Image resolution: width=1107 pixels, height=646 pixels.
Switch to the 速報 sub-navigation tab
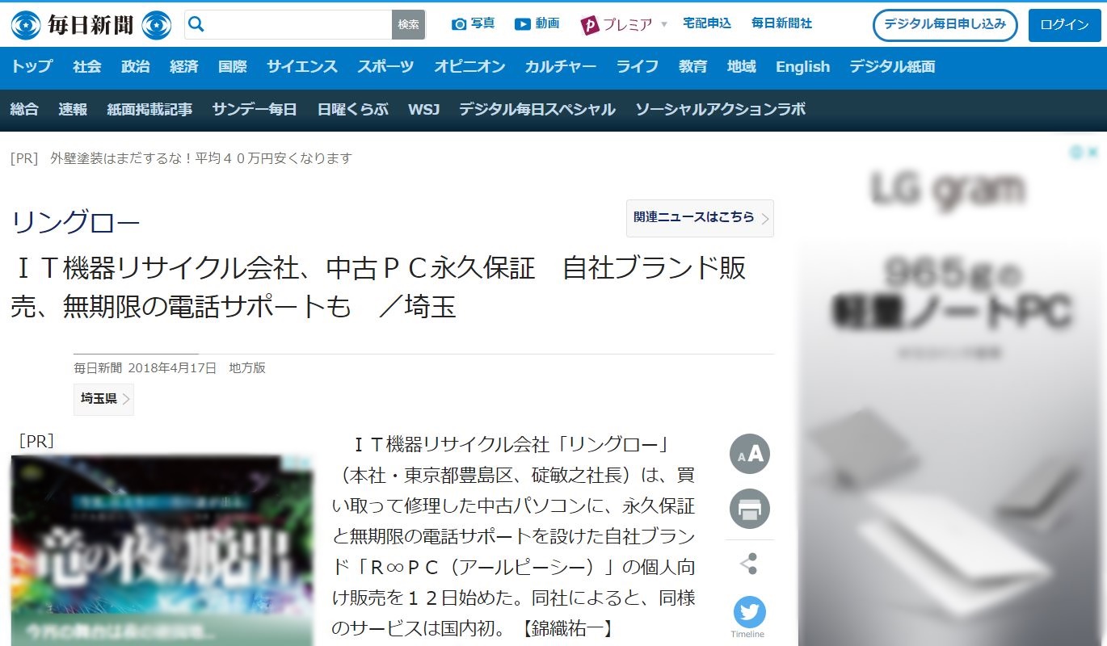73,110
